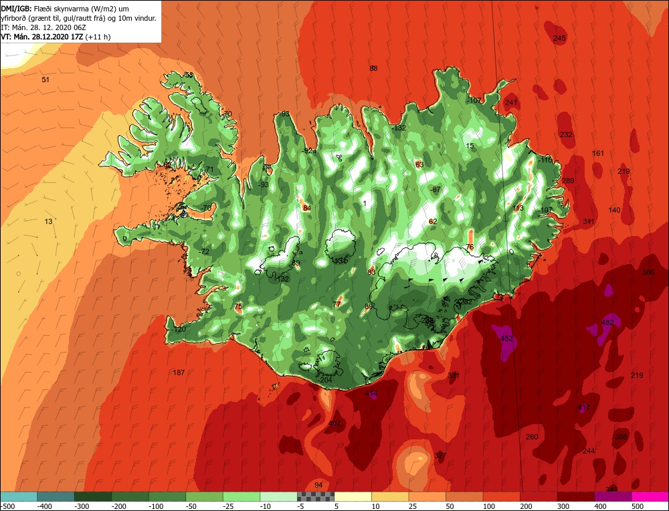The height and width of the screenshot is (511, 669).
Task: Click the legend swatch between 100 and 200
Action: pos(502,496)
